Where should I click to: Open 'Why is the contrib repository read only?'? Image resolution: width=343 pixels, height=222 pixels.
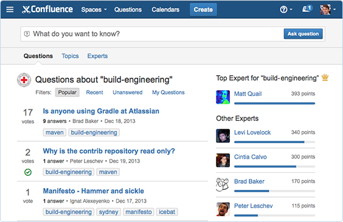pos(109,151)
